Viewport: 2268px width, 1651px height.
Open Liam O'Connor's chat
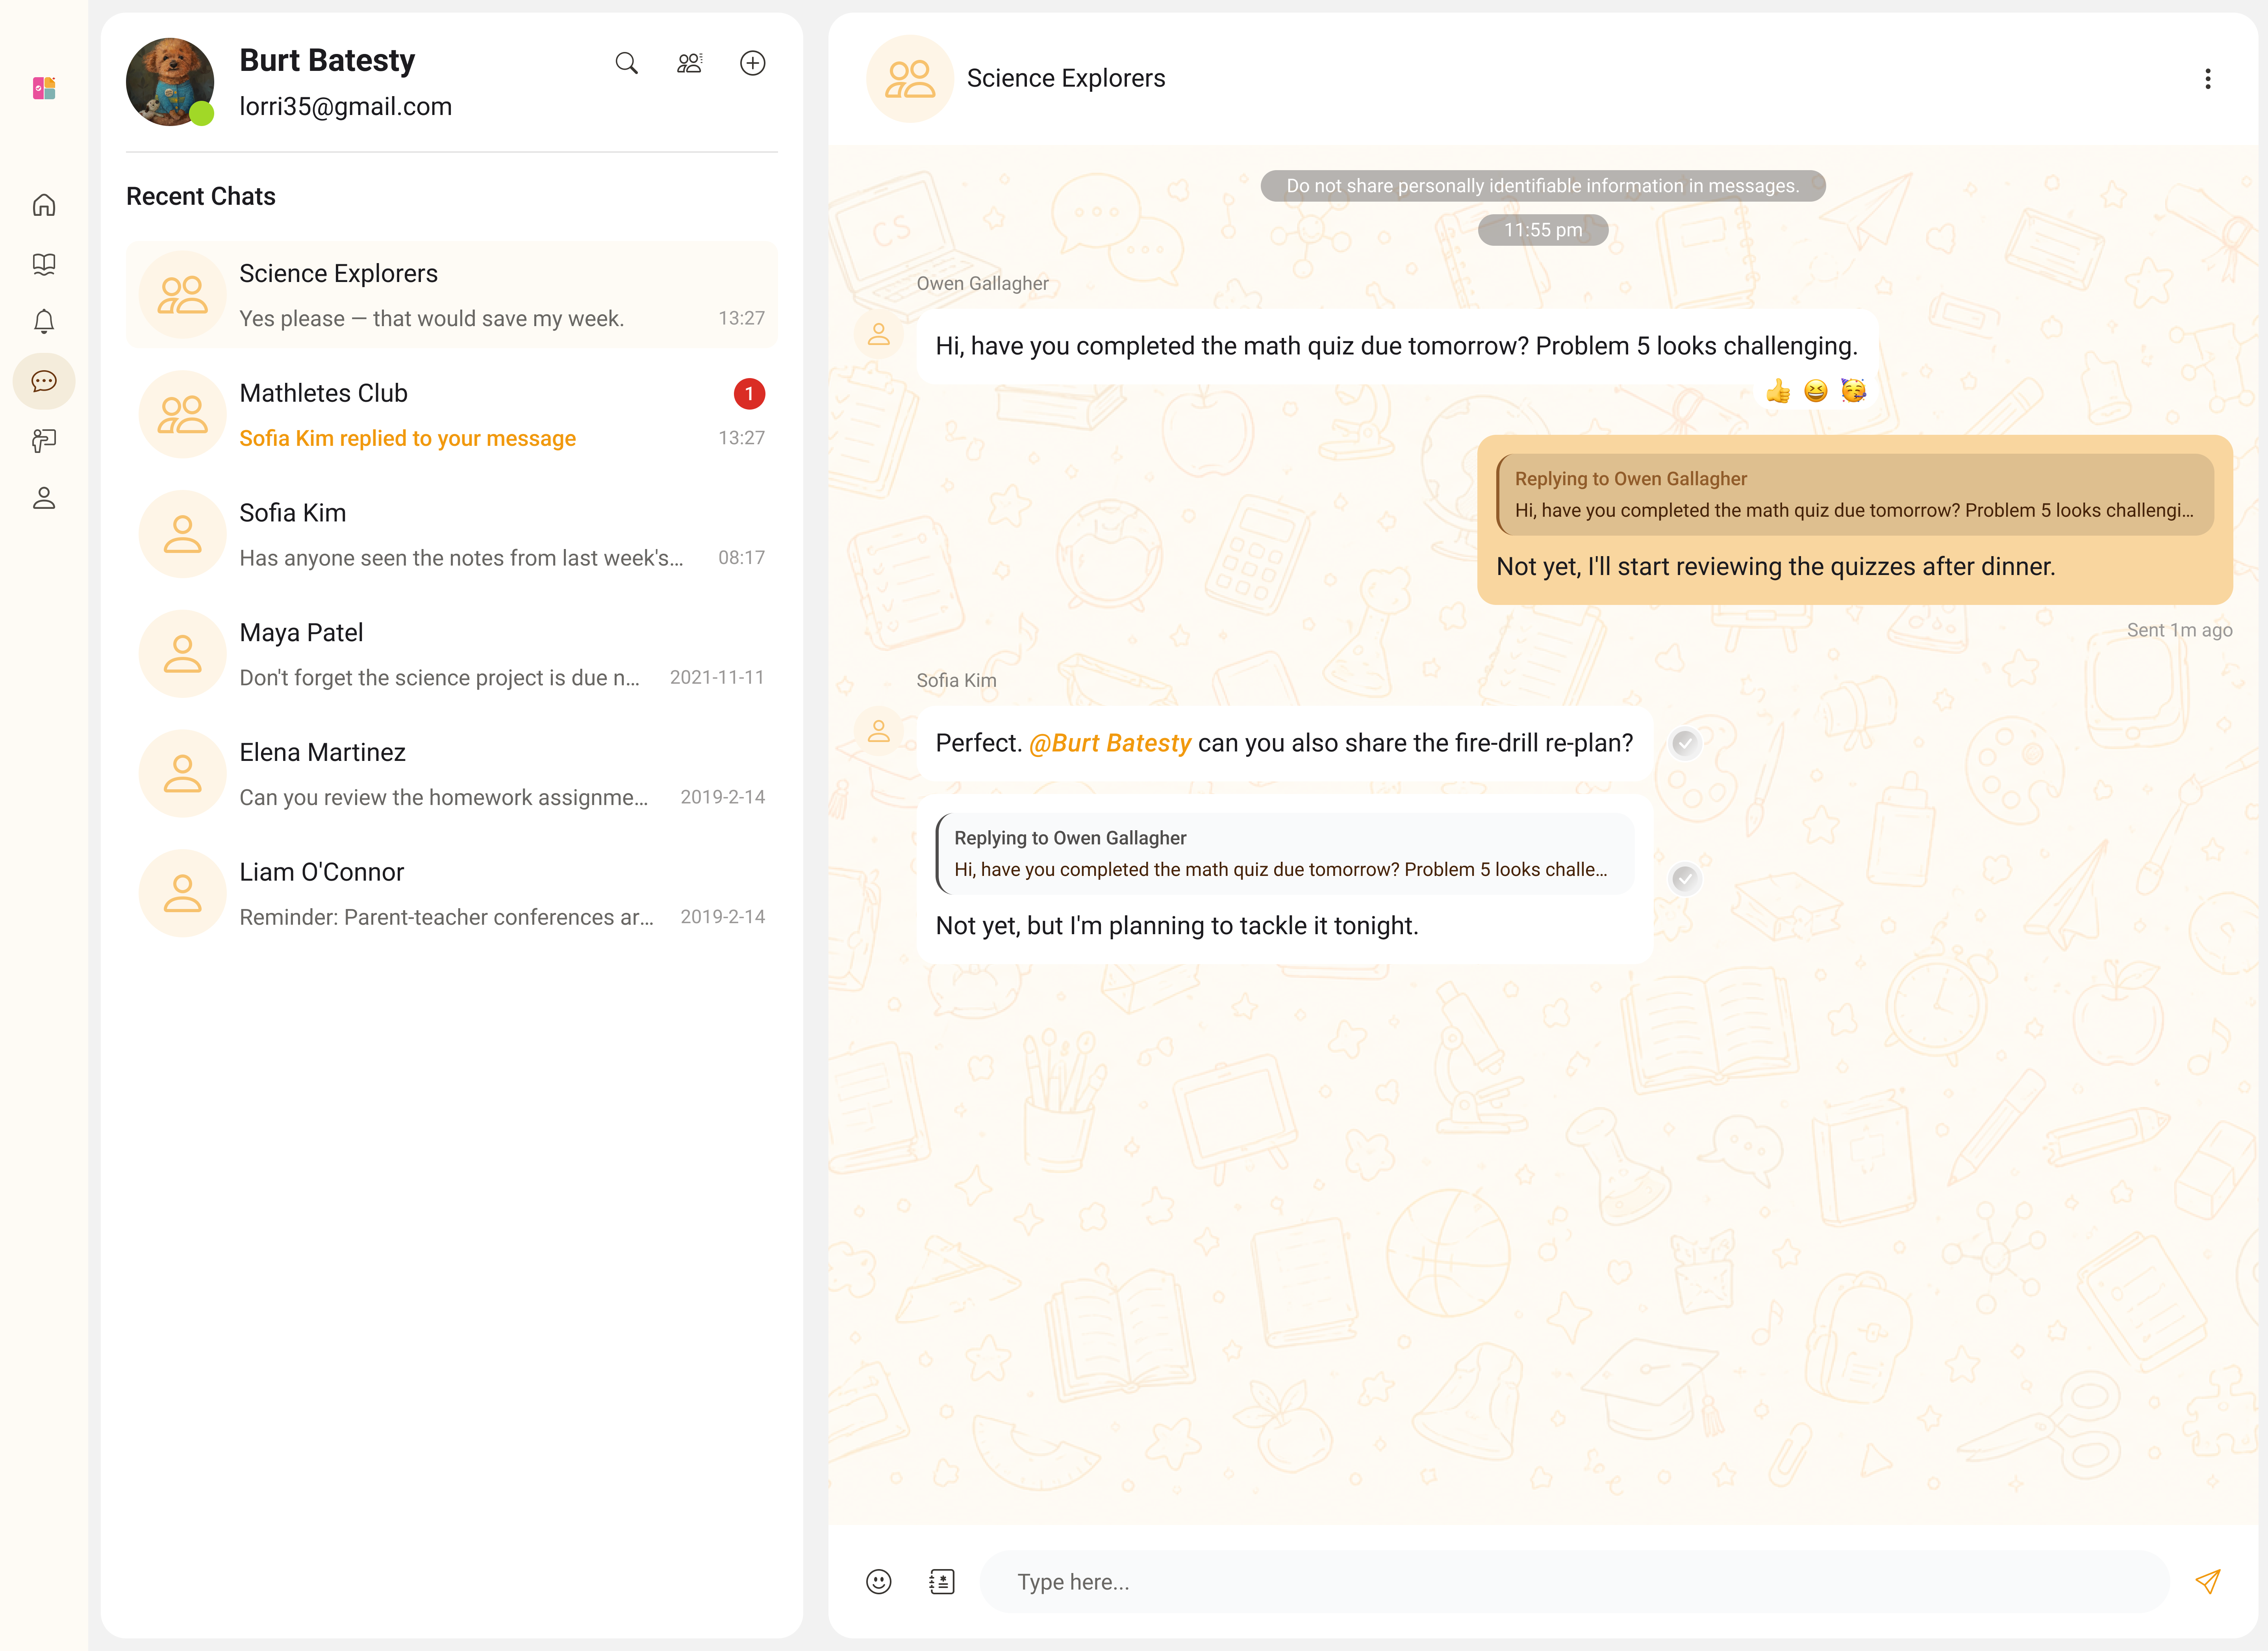click(452, 893)
